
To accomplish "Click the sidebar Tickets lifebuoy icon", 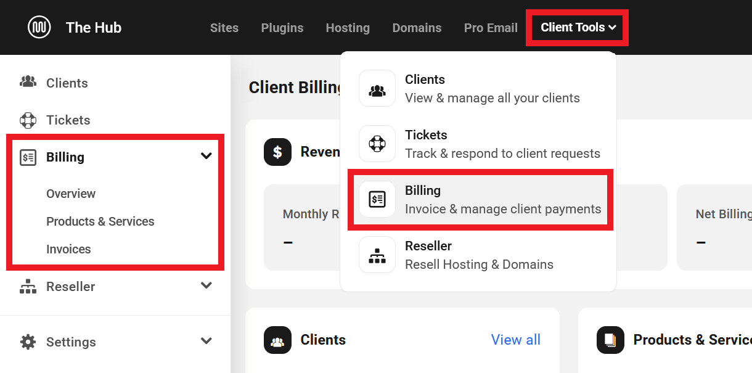I will point(28,120).
